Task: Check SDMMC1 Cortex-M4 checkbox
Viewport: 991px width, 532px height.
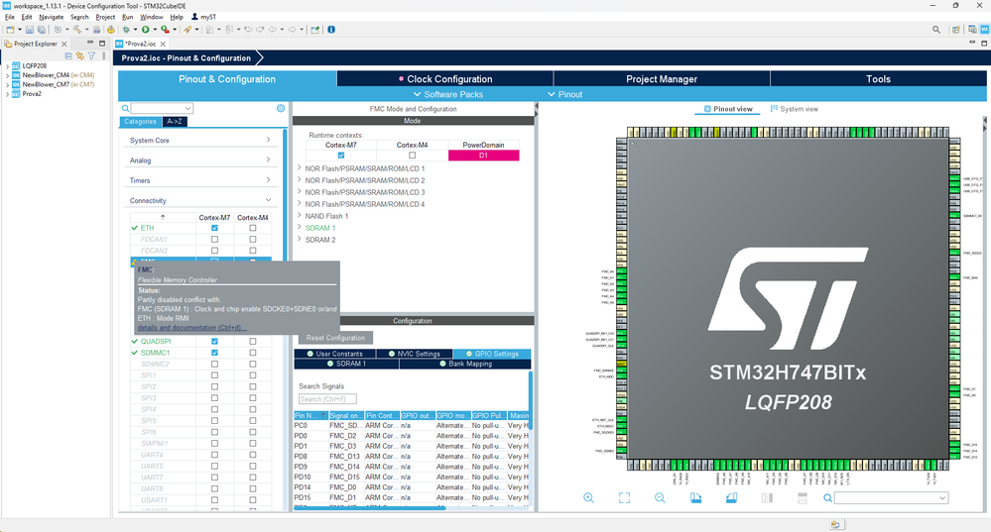Action: click(253, 353)
